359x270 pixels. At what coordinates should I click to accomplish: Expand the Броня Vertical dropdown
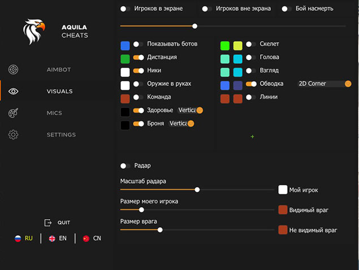pos(181,123)
